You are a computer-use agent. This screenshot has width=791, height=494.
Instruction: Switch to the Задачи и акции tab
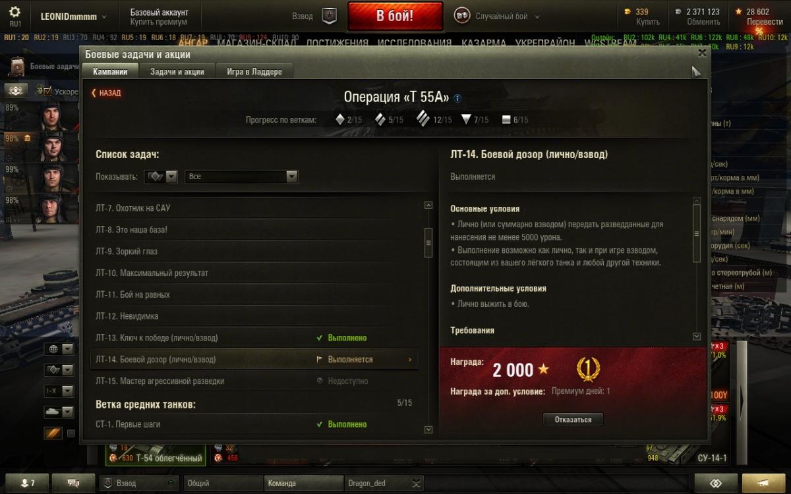point(177,72)
